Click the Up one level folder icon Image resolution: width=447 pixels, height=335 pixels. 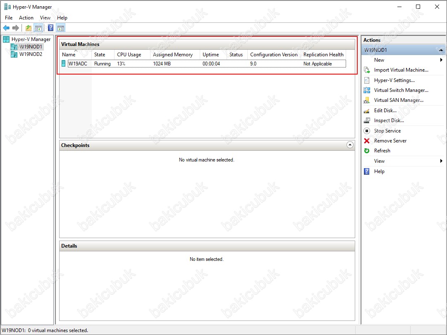coord(29,28)
